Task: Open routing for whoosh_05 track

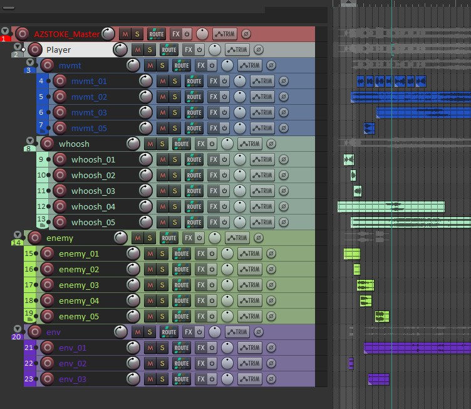Action: (194, 223)
